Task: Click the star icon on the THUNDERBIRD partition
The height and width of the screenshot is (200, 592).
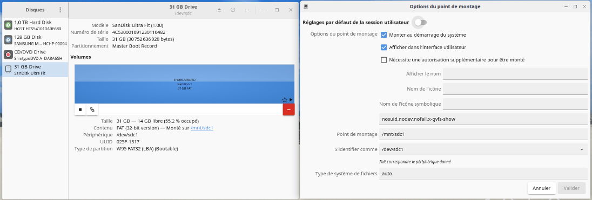Action: [x=285, y=100]
